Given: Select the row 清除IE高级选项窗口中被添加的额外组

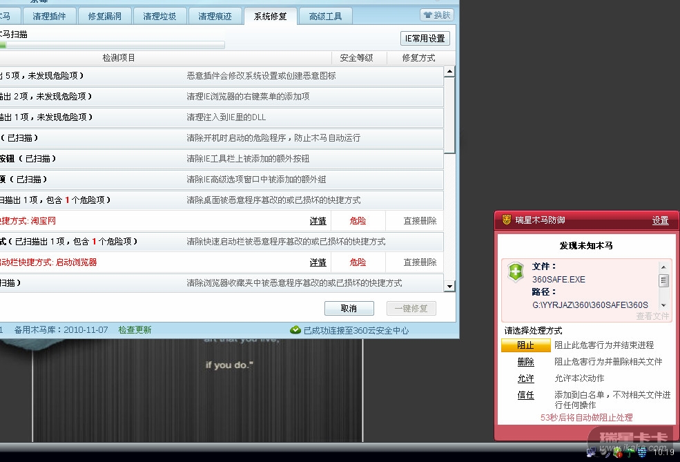Looking at the screenshot, I should (x=221, y=179).
